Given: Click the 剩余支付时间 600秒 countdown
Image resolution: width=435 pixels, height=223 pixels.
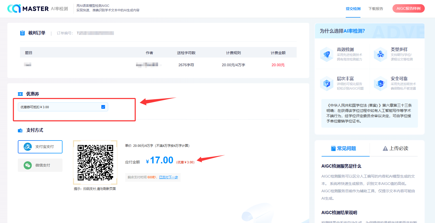Looking at the screenshot, I should tap(142, 177).
